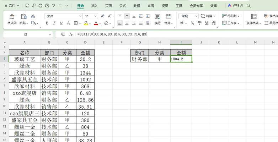Click the Merge cells (合并) icon
This screenshot has width=278, height=142.
(x=169, y=16)
